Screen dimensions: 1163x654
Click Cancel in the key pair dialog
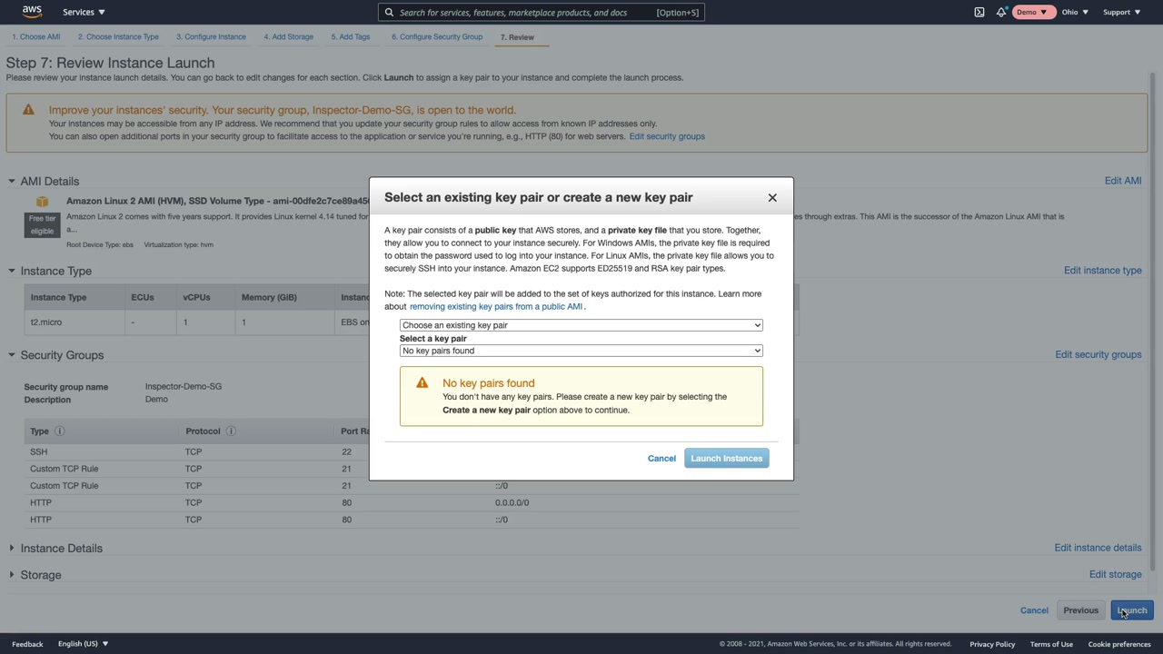[661, 459]
